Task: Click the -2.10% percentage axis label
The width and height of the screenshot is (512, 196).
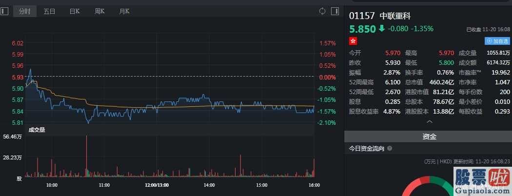Action: [327, 123]
